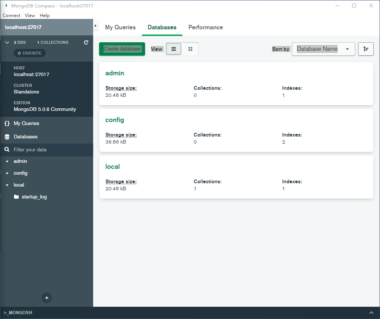
Task: Click the '3 DBS' count in the sidebar
Action: coord(20,42)
